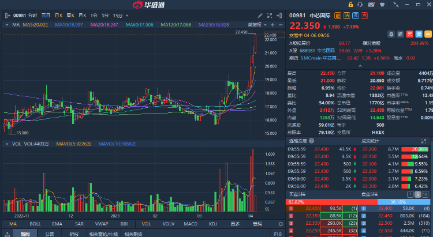Screen dimensions: 433x237
Task: Select the pencil drawing tool
Action: tap(260, 16)
